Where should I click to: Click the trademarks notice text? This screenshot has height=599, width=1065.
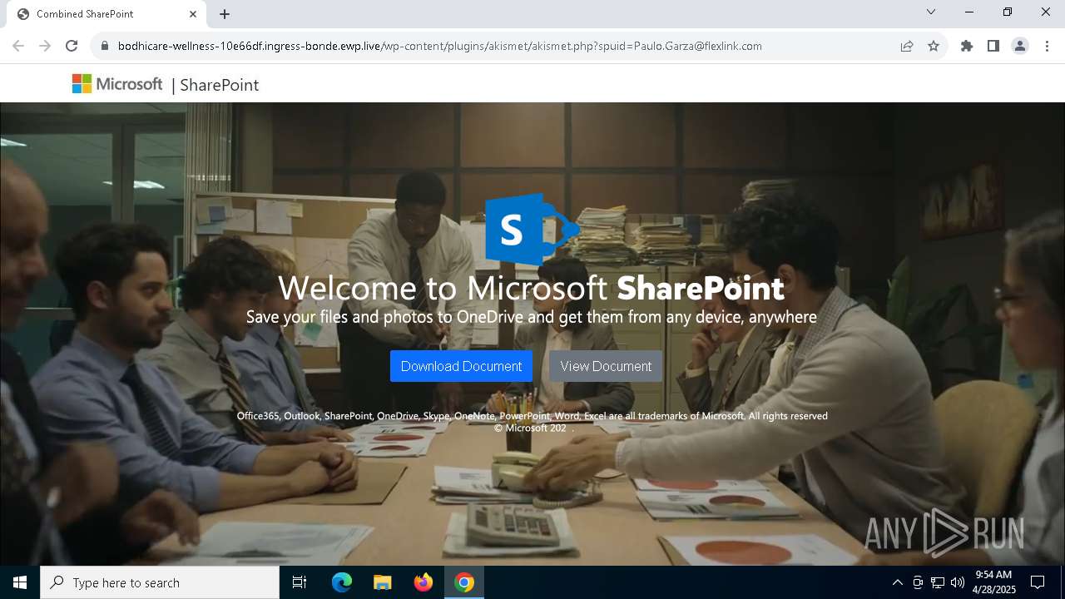[x=532, y=416]
